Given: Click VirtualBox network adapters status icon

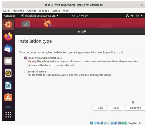Looking at the screenshot, I should click(x=102, y=123).
